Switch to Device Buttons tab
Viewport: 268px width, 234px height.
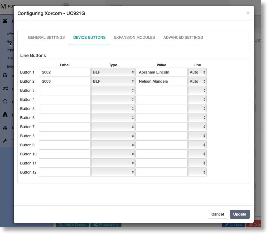point(89,37)
